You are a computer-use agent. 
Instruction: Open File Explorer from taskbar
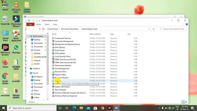click(x=81, y=108)
